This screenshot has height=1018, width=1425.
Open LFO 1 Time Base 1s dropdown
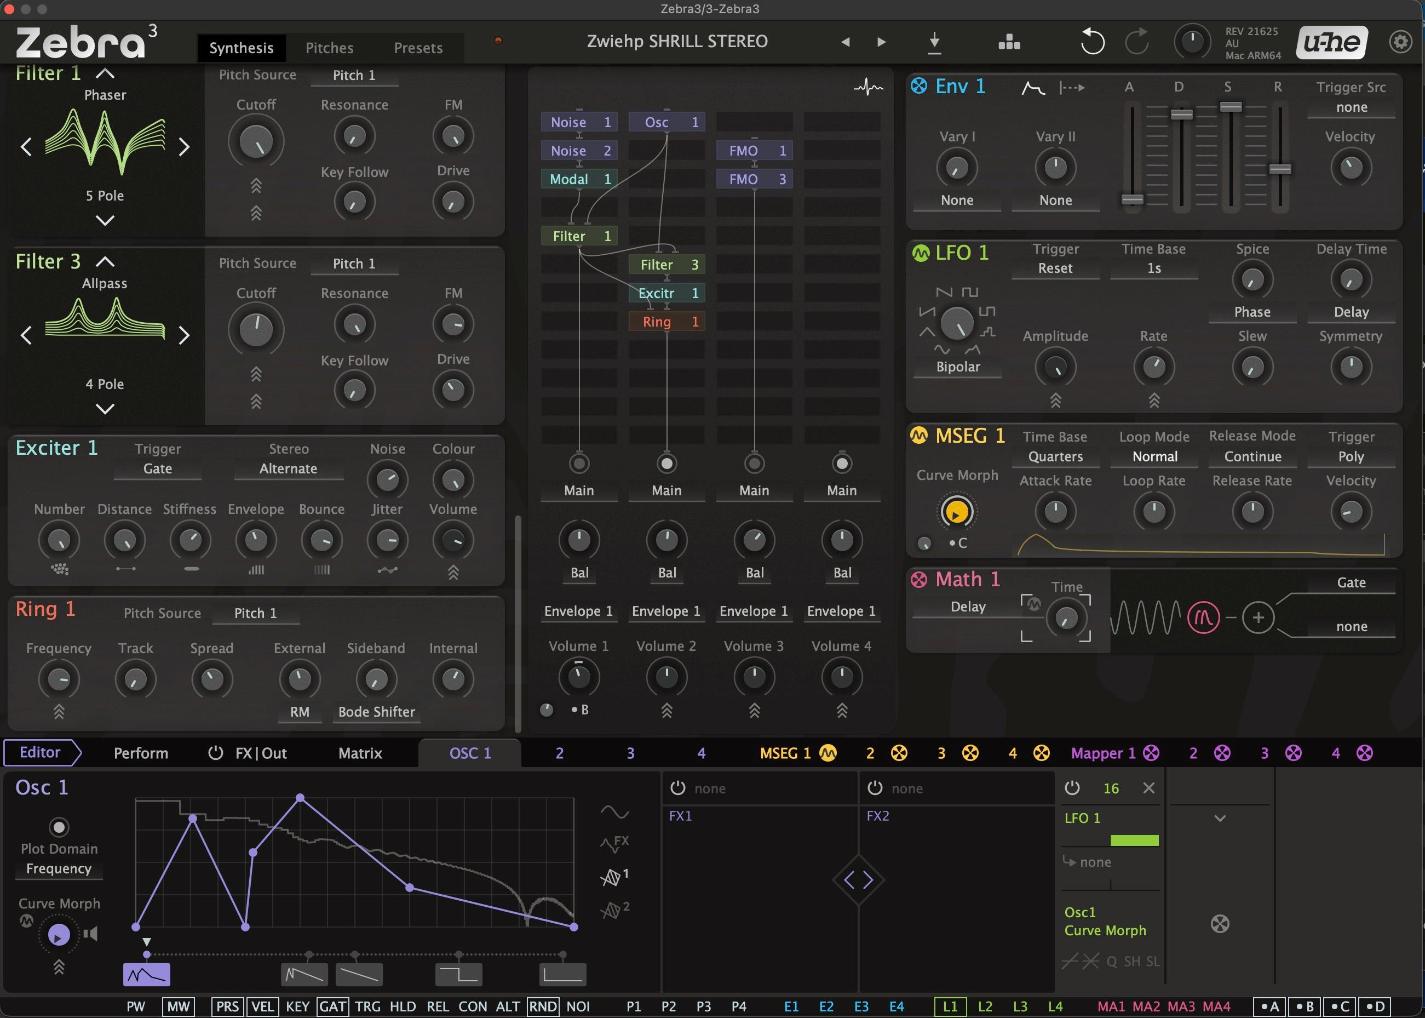click(x=1154, y=268)
